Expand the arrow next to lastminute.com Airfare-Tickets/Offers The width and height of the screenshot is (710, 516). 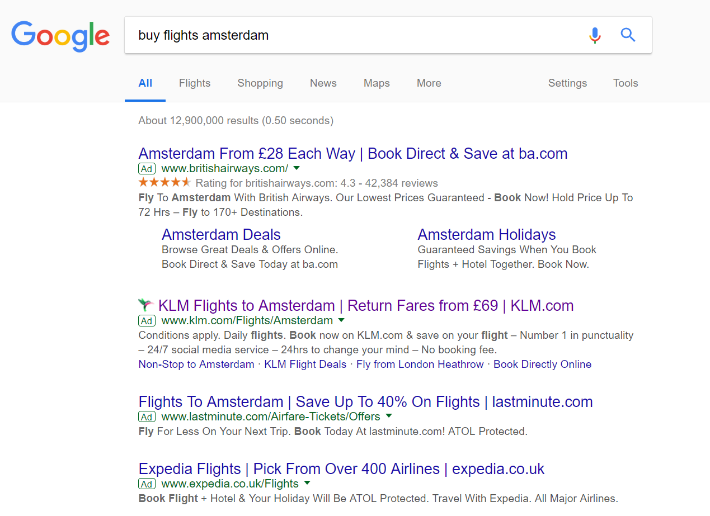click(389, 416)
